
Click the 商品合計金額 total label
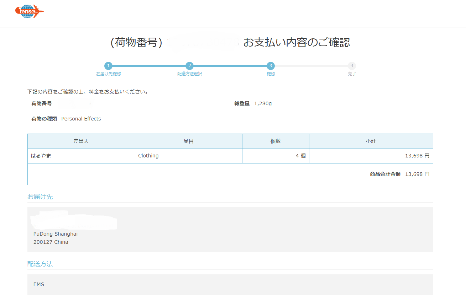tap(385, 174)
